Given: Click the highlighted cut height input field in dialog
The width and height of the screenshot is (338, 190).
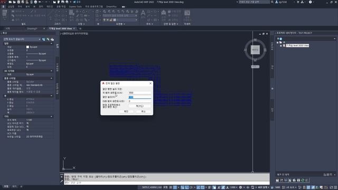Looking at the screenshot, I should 139,97.
